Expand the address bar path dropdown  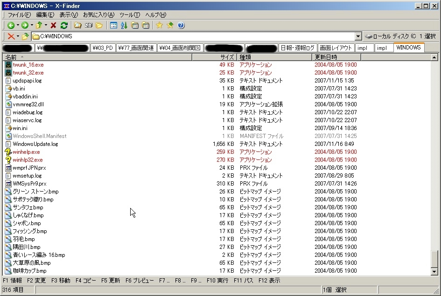358,36
